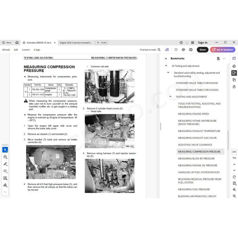Viewport: 238px width, 238px height.
Task: Click the AI read-aloud headphones icon
Action: 167,50
